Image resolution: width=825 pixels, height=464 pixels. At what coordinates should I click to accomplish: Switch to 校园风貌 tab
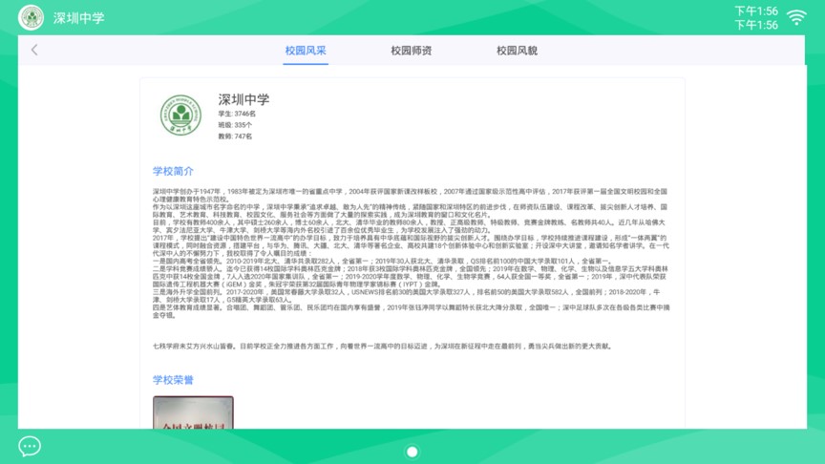pyautogui.click(x=517, y=51)
